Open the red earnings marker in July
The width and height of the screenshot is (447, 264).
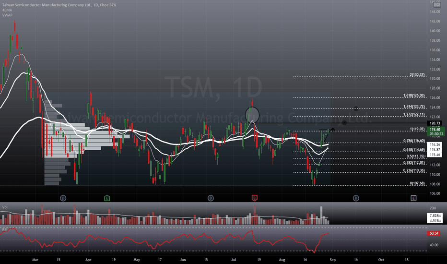(255, 198)
